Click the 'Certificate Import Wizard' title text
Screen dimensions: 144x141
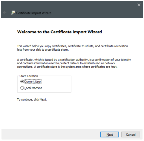point(34,13)
